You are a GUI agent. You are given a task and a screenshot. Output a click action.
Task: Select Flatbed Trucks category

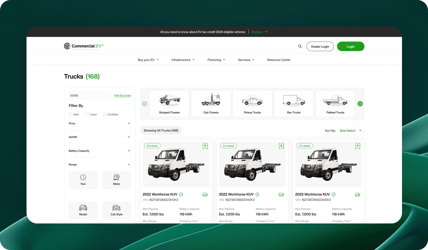tap(335, 104)
